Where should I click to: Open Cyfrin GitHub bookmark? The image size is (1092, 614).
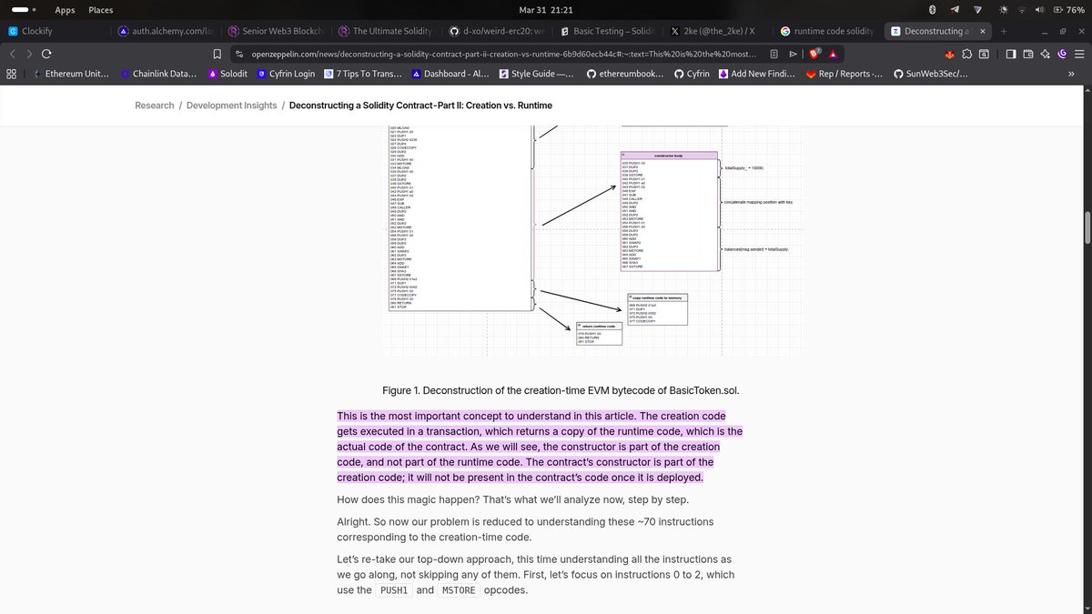tap(692, 74)
